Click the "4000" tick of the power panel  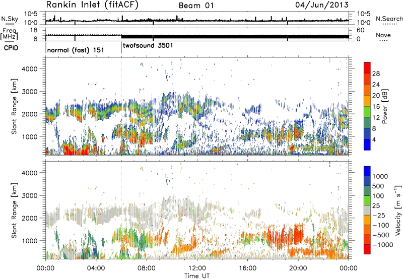click(29, 69)
